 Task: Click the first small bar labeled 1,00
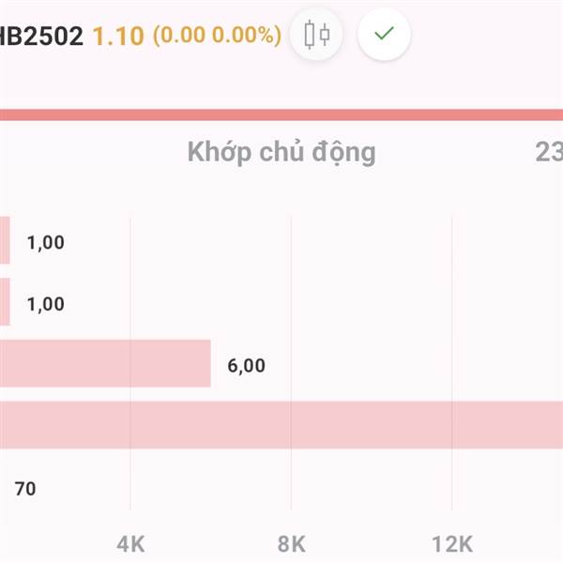point(5,240)
